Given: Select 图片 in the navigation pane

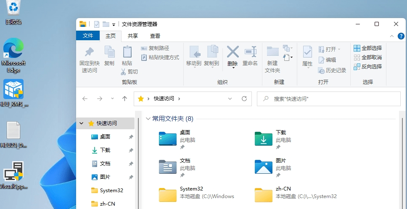Looking at the screenshot, I should click(x=106, y=177).
